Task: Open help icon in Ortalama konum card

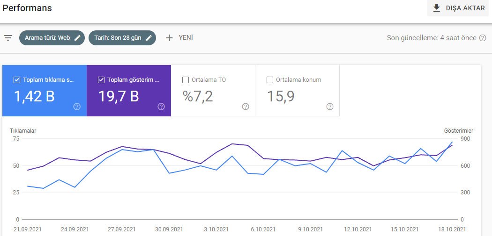Action: tap(329, 107)
